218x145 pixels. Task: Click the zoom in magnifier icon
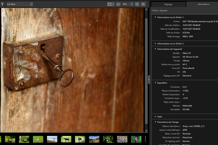tap(143, 4)
